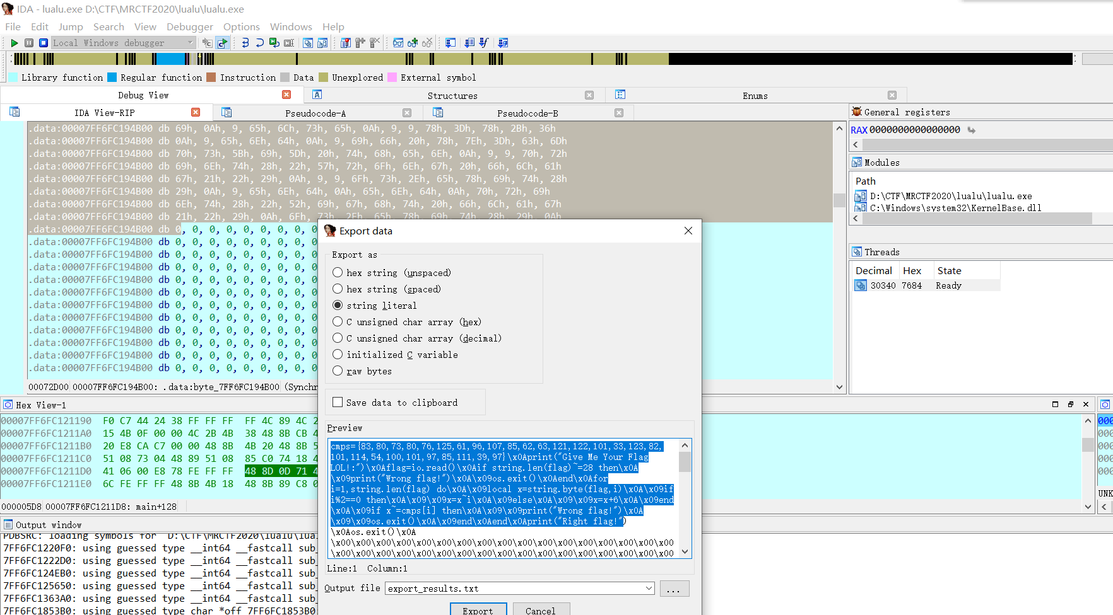Open the Debugger menu
Image resolution: width=1113 pixels, height=615 pixels.
tap(189, 26)
